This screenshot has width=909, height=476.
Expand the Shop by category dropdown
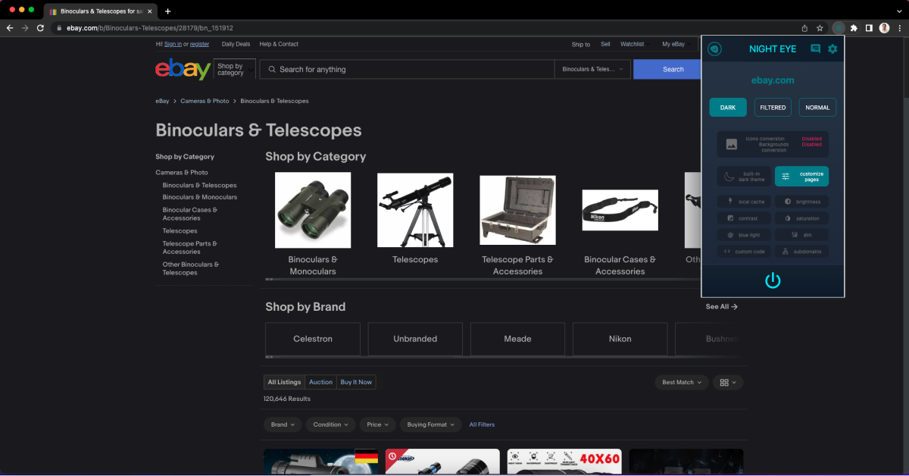[234, 69]
